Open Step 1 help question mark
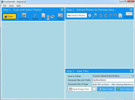 [x=62, y=10]
